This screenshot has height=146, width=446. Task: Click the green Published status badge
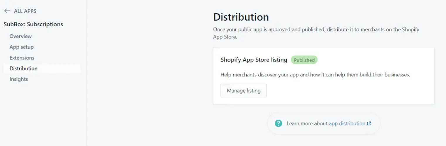click(x=304, y=60)
